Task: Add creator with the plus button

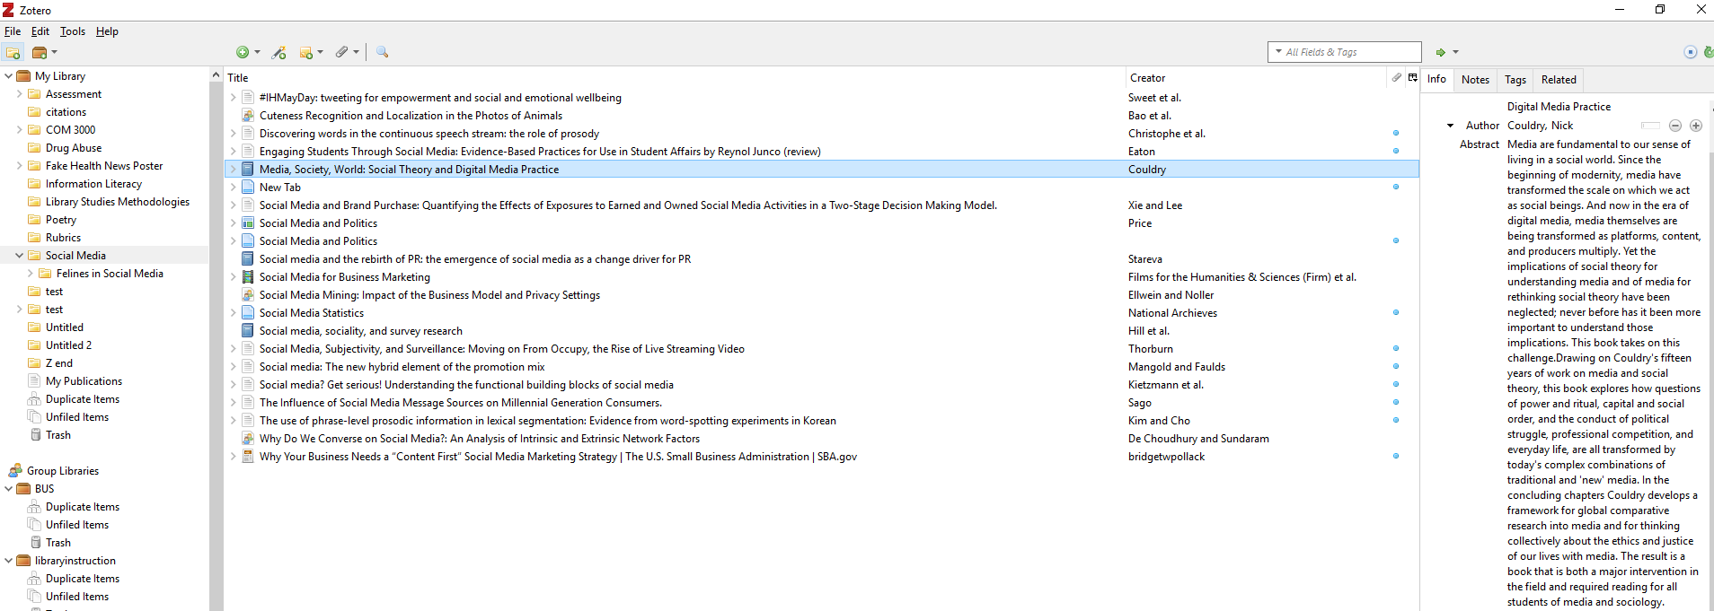Action: 1696,126
